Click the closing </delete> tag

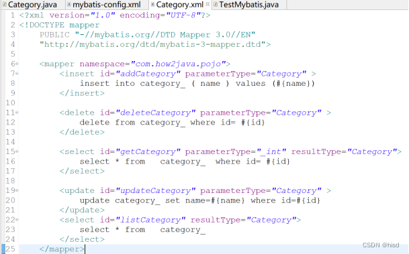(x=82, y=132)
